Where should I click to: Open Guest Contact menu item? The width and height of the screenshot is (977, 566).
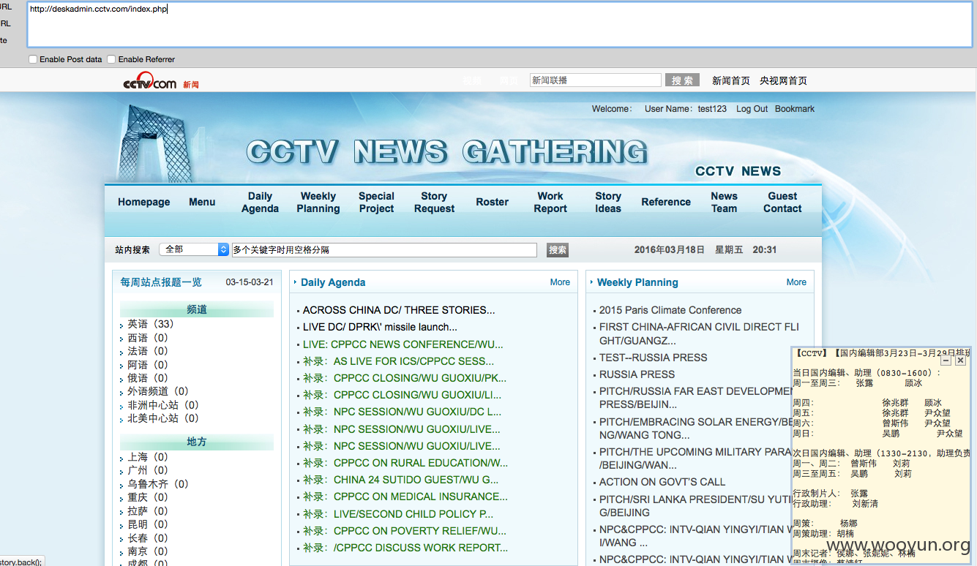[782, 202]
